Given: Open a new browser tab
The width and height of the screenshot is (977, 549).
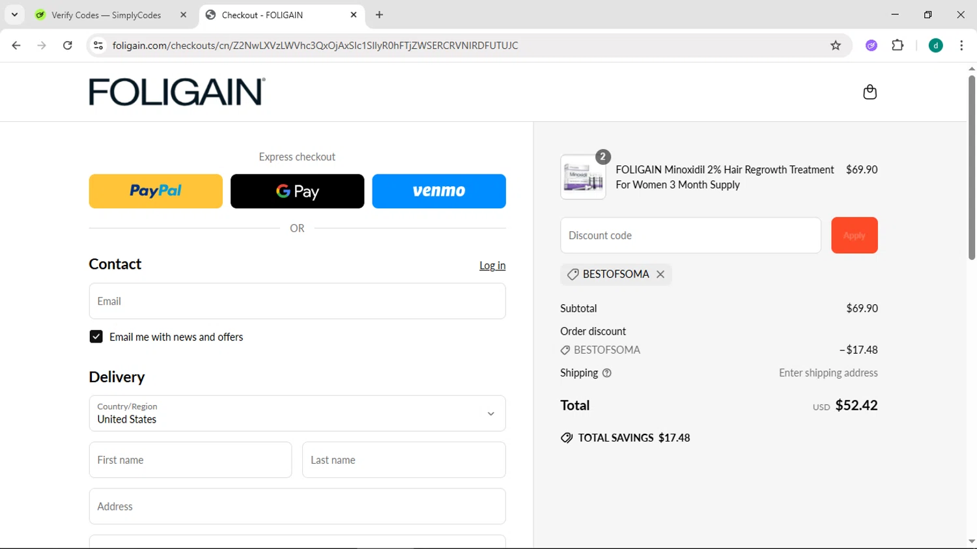Looking at the screenshot, I should (x=379, y=15).
